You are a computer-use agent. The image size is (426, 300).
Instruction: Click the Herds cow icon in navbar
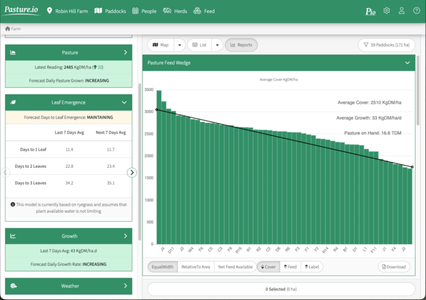tap(167, 11)
